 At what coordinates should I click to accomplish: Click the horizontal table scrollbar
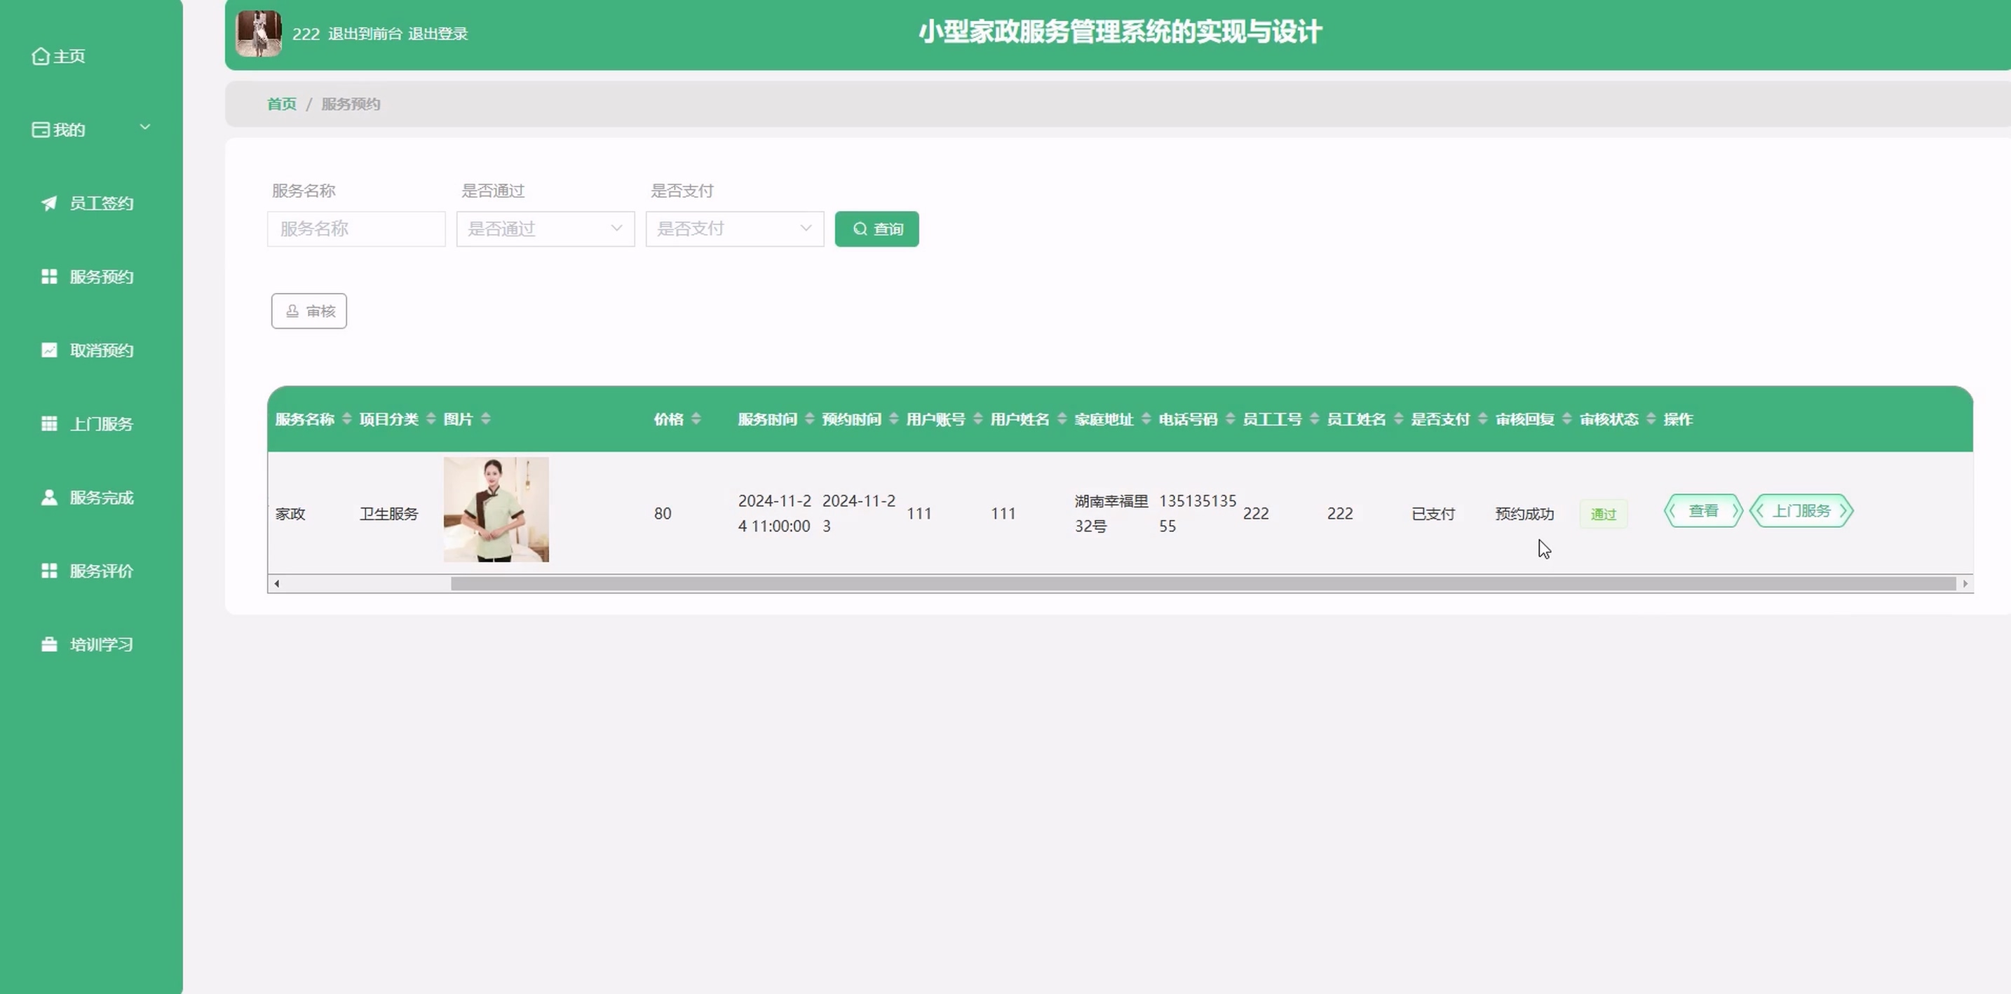coord(1203,584)
